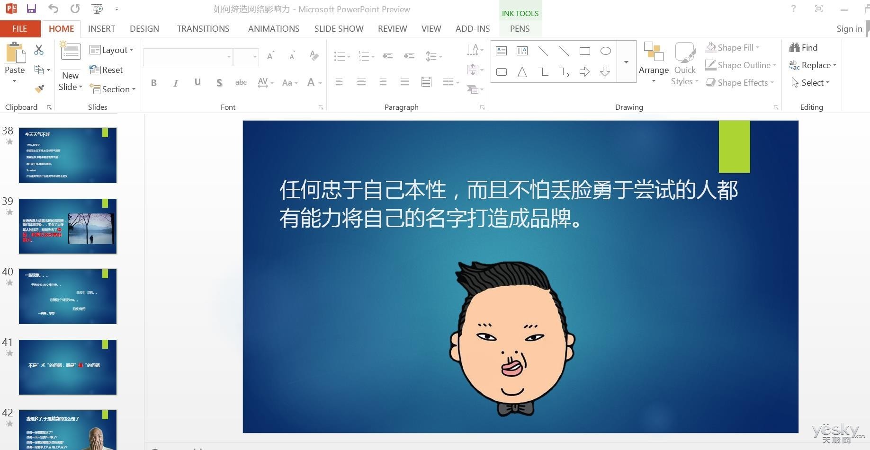Toggle Strikethrough formatting

(241, 83)
